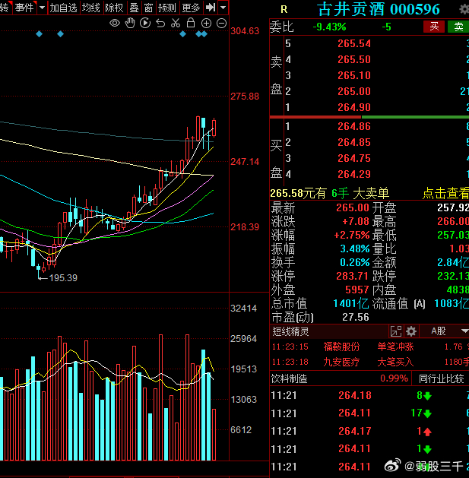Click the red 买 buy button

[x=434, y=27]
